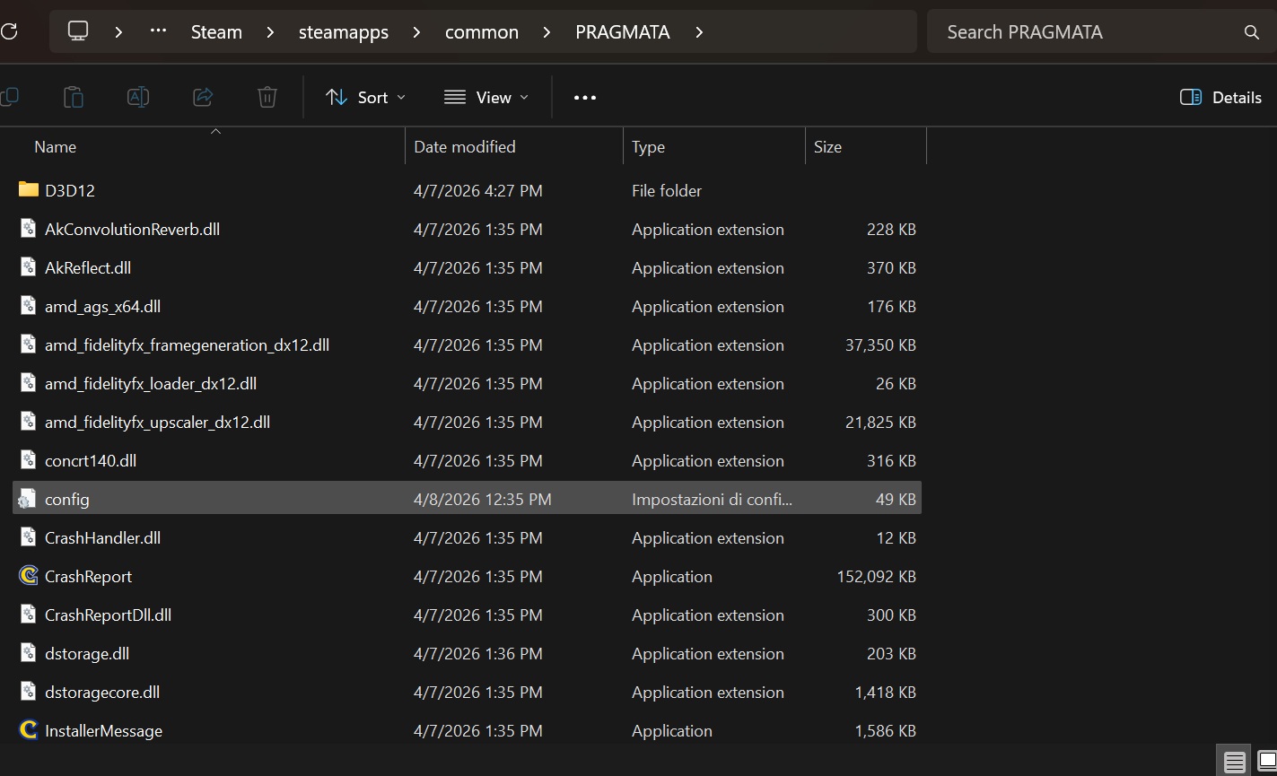Screen dimensions: 1277x776
Task: Click the CrashReport application icon
Action: coord(29,576)
